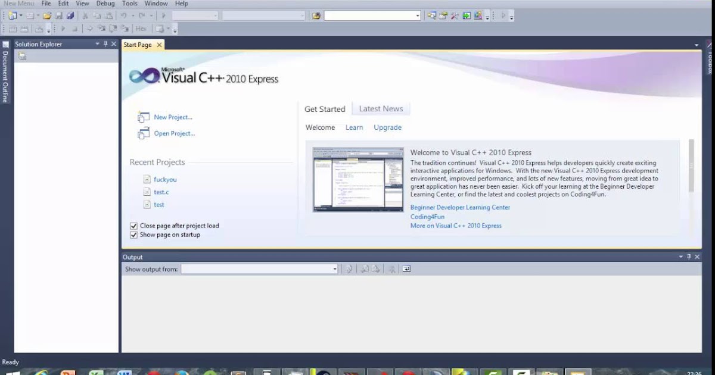Click the Find in Files icon
Viewport: 715px width, 375px height.
pyautogui.click(x=316, y=15)
